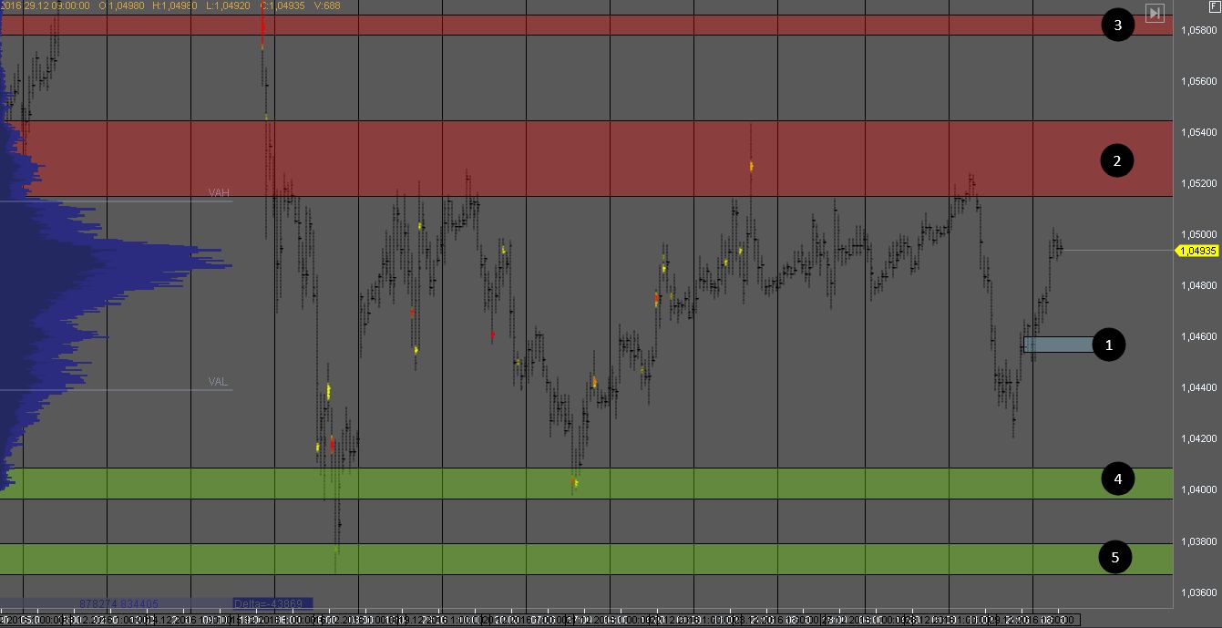Select the green support zone beside marker 4
Image resolution: width=1222 pixels, height=628 pixels.
pos(638,483)
